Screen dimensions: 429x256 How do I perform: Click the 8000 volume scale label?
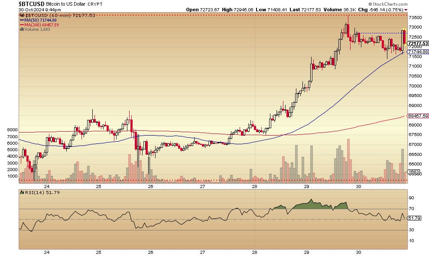12,130
